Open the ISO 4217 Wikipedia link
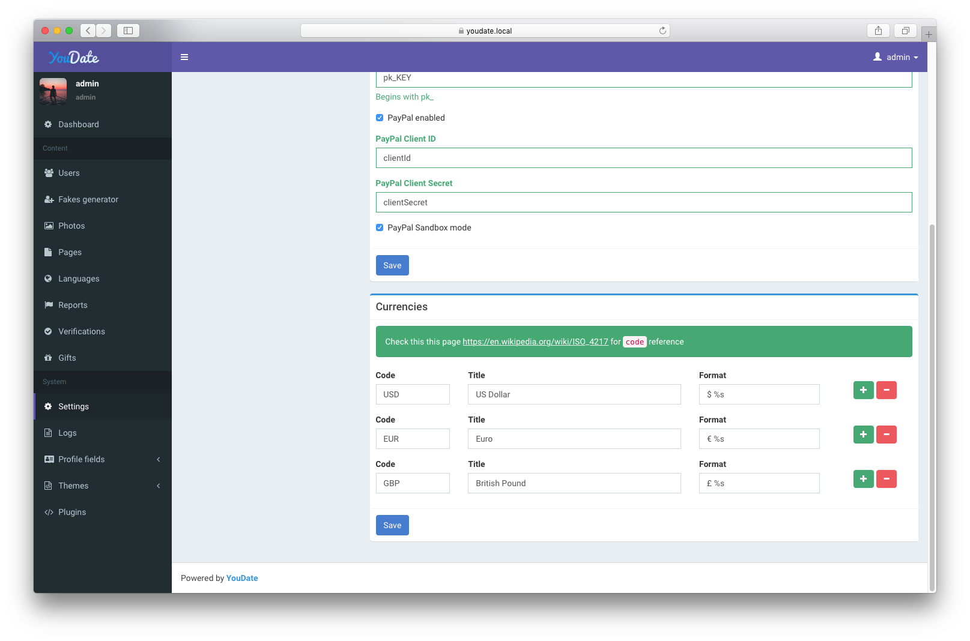This screenshot has height=641, width=970. coord(535,342)
